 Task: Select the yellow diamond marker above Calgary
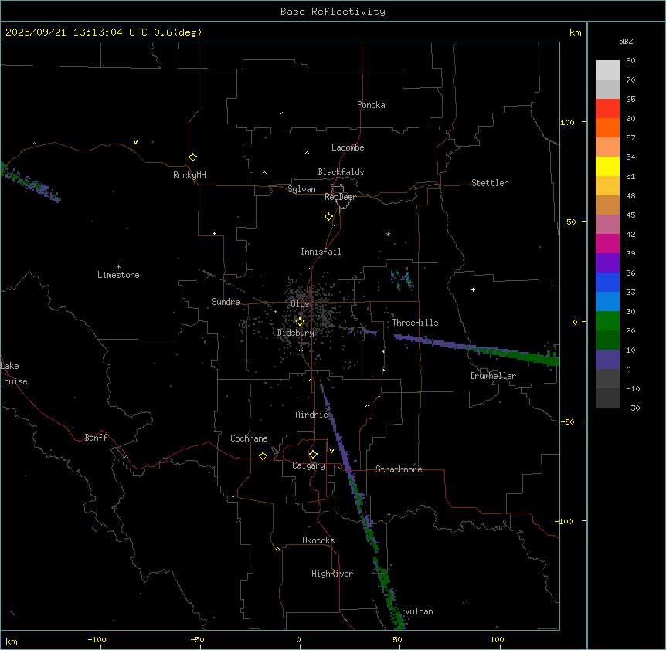313,454
